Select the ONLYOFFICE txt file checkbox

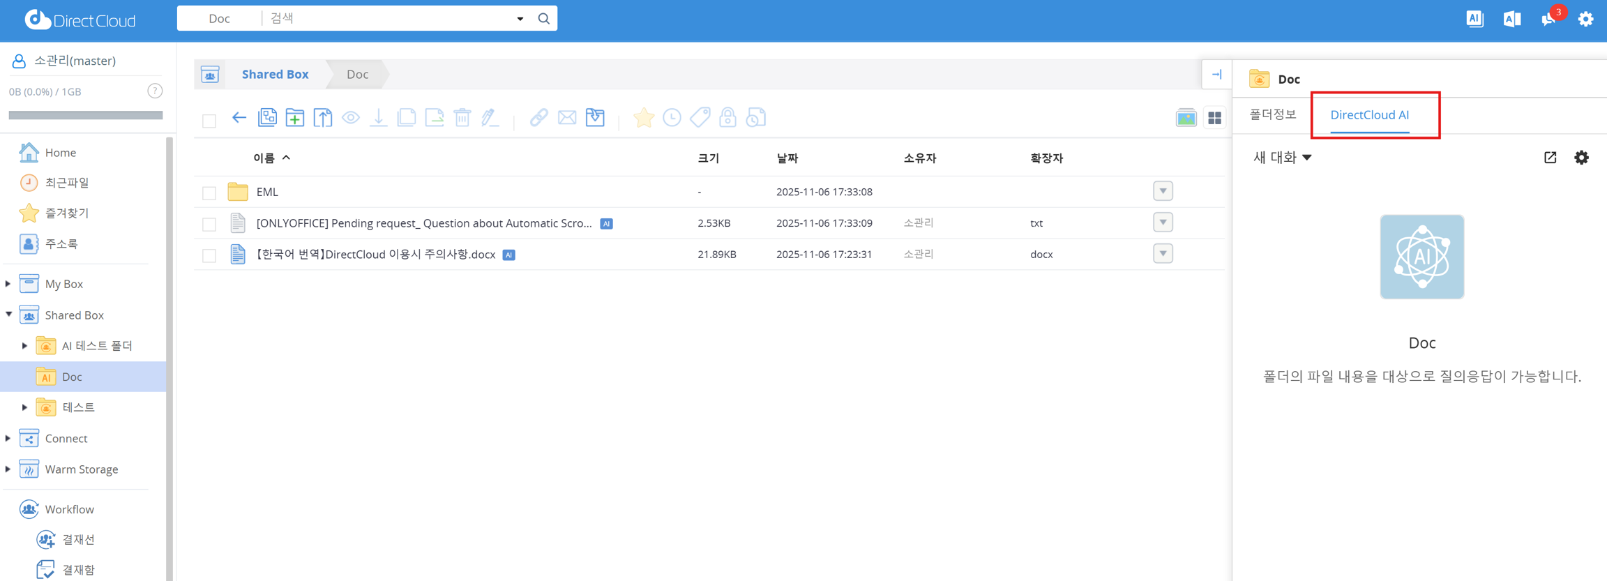pyautogui.click(x=209, y=224)
